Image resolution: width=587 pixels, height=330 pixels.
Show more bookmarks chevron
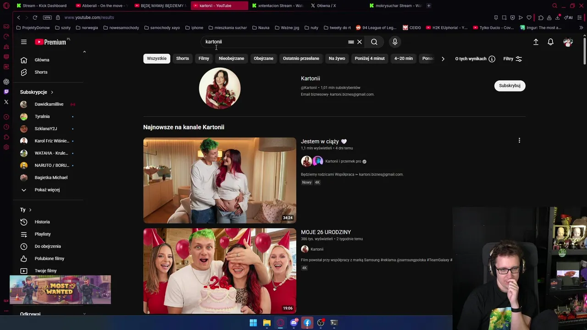pyautogui.click(x=581, y=27)
